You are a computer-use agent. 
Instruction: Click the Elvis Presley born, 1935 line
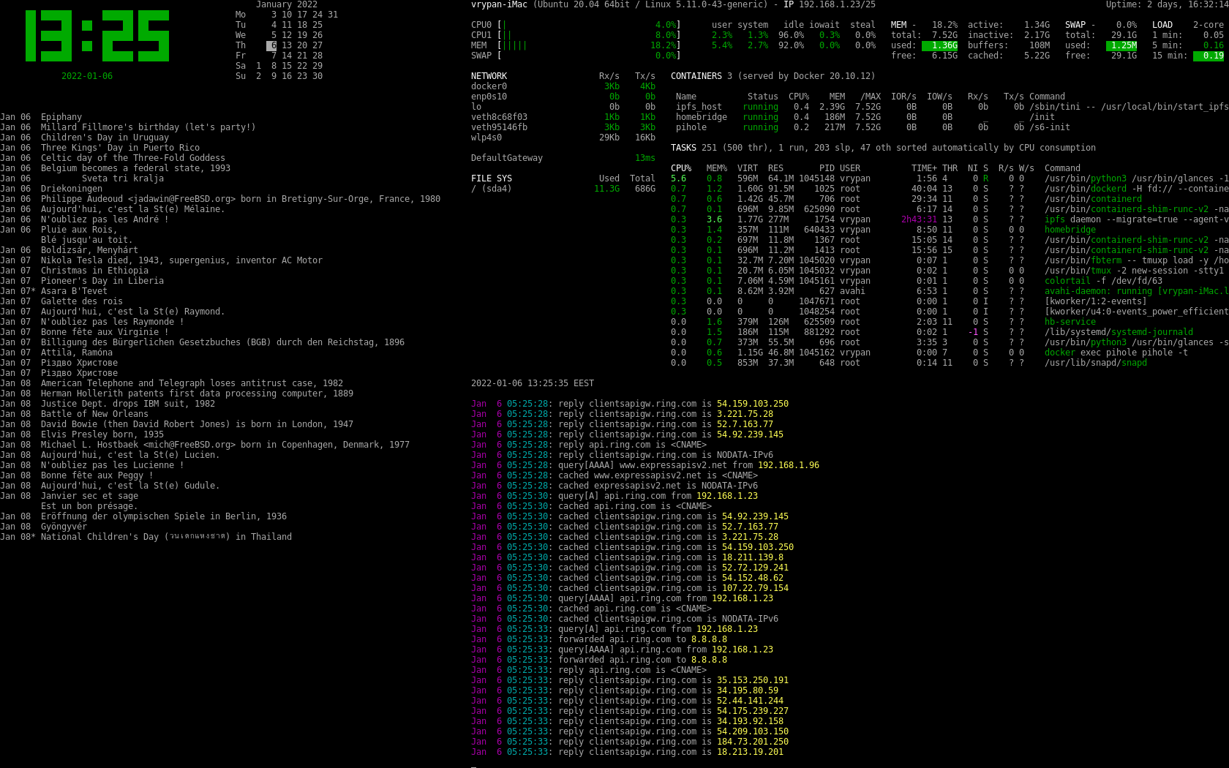click(x=82, y=434)
